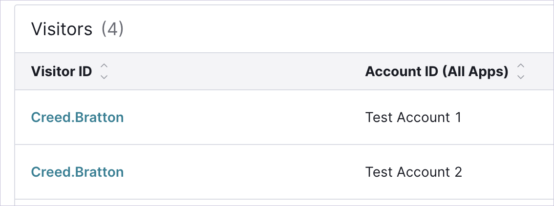The height and width of the screenshot is (206, 554).
Task: Click the Account ID column header label
Action: pos(437,71)
